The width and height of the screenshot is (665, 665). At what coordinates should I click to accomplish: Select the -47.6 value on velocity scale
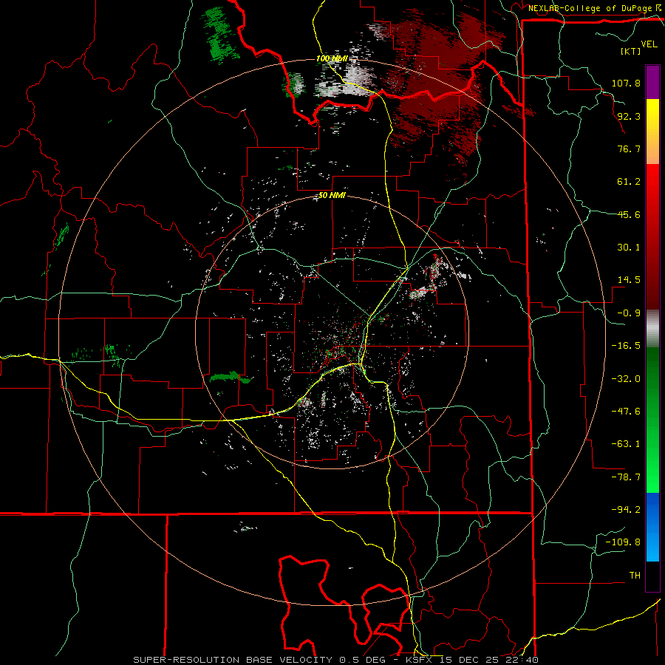point(626,412)
